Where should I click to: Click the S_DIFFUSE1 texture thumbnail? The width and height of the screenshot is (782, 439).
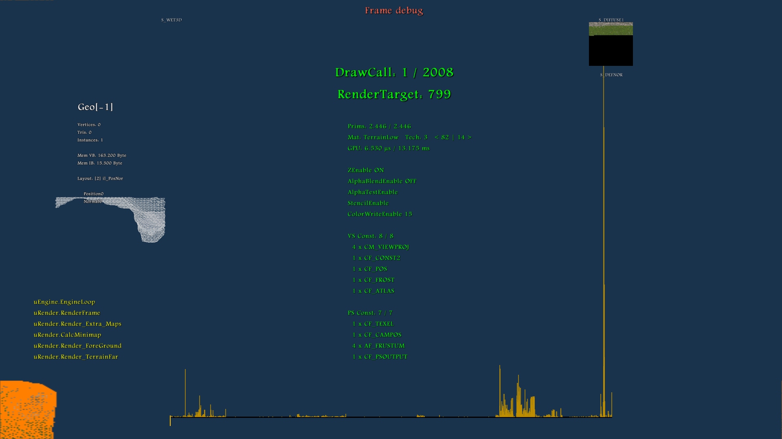[611, 44]
